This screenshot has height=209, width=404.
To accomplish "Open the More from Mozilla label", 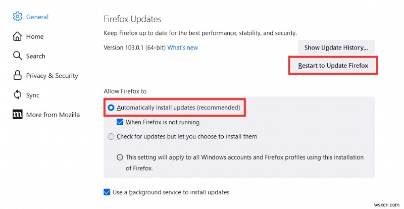I will (x=53, y=115).
